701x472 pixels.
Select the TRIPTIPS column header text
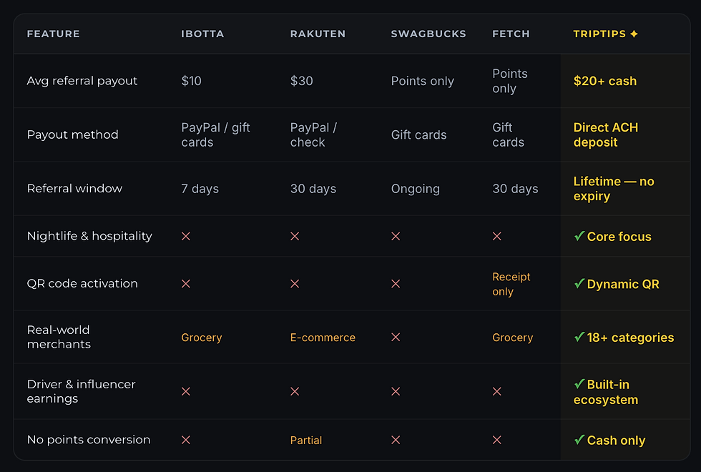point(599,34)
